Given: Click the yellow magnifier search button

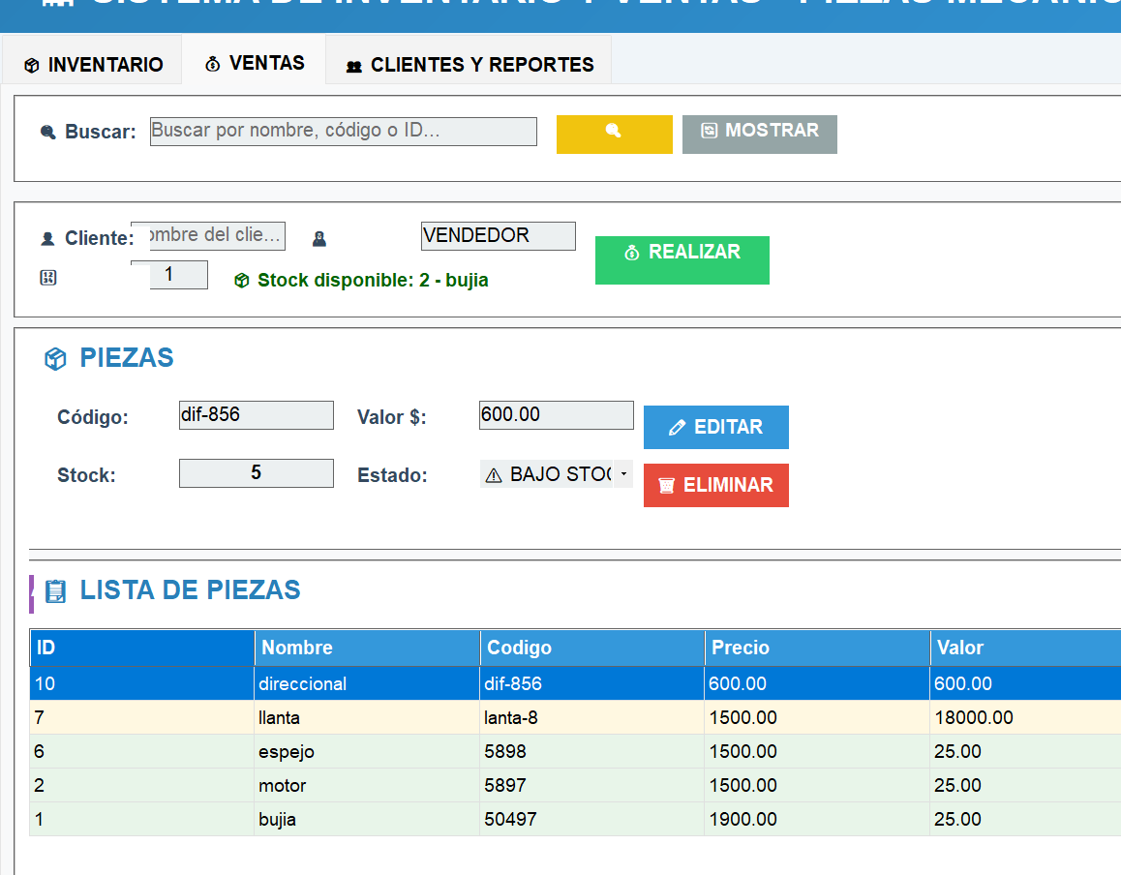Looking at the screenshot, I should [614, 134].
